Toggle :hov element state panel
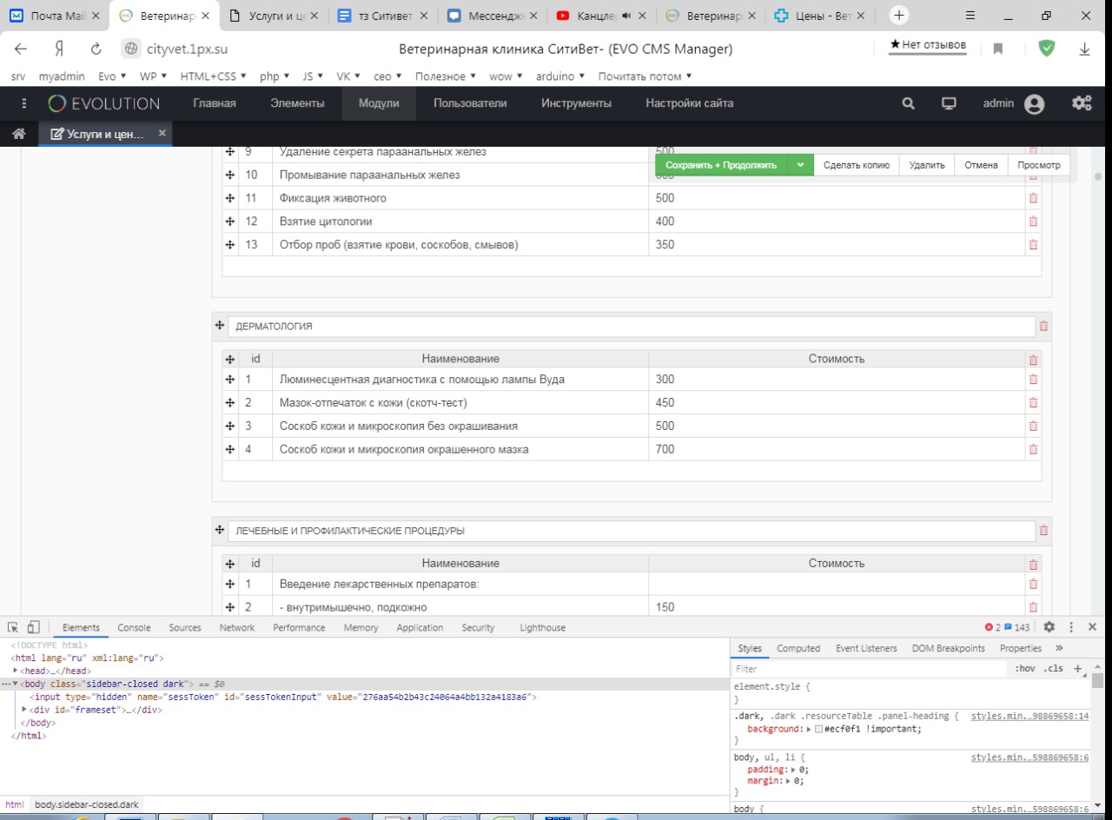1112x820 pixels. 1024,669
